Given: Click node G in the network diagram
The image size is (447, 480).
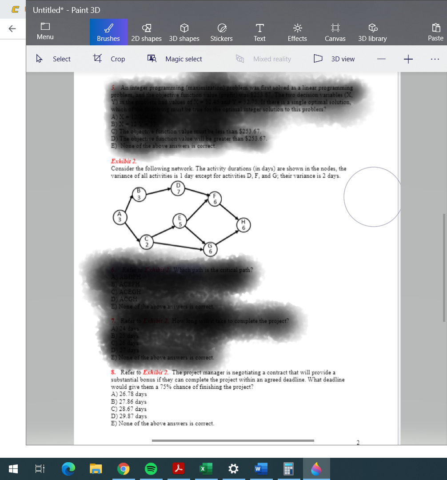Looking at the screenshot, I should pos(210,249).
